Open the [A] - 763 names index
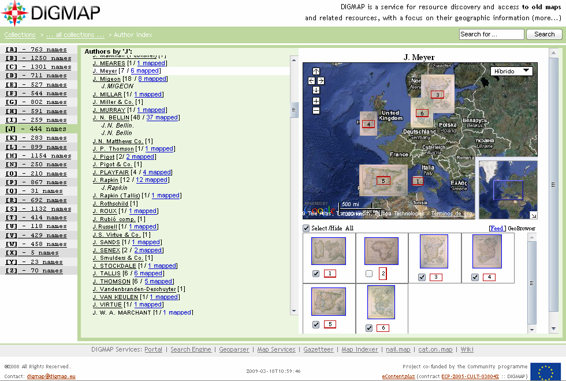This screenshot has width=566, height=381. pyautogui.click(x=36, y=50)
